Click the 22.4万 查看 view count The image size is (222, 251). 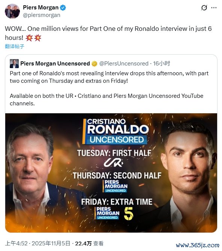[x=89, y=243]
